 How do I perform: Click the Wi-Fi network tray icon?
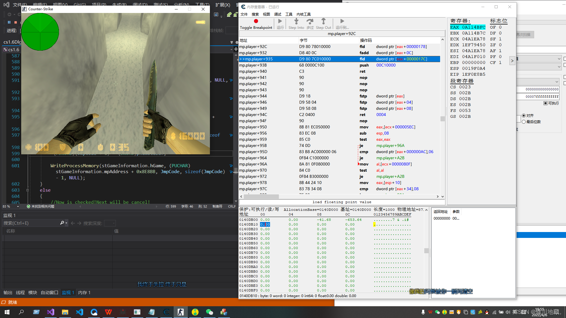494,312
